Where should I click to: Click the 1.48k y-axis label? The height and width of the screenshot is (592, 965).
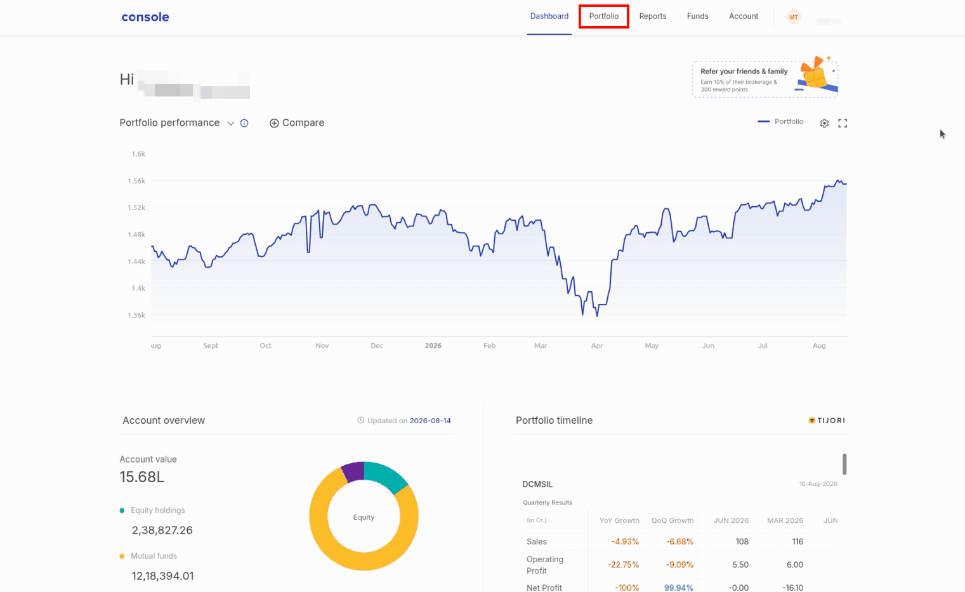pyautogui.click(x=136, y=235)
